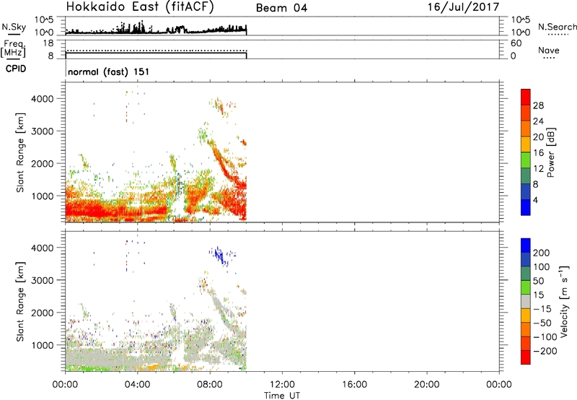Click the '50' value on the Velocity color bar
577x400 pixels.
tap(539, 281)
